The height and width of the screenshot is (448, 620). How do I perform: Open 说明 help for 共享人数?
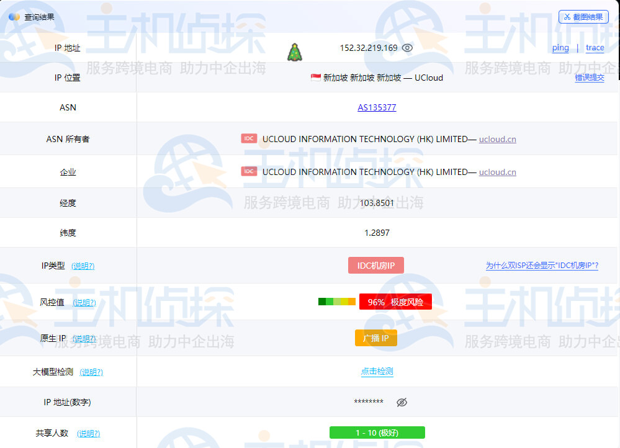coord(88,434)
